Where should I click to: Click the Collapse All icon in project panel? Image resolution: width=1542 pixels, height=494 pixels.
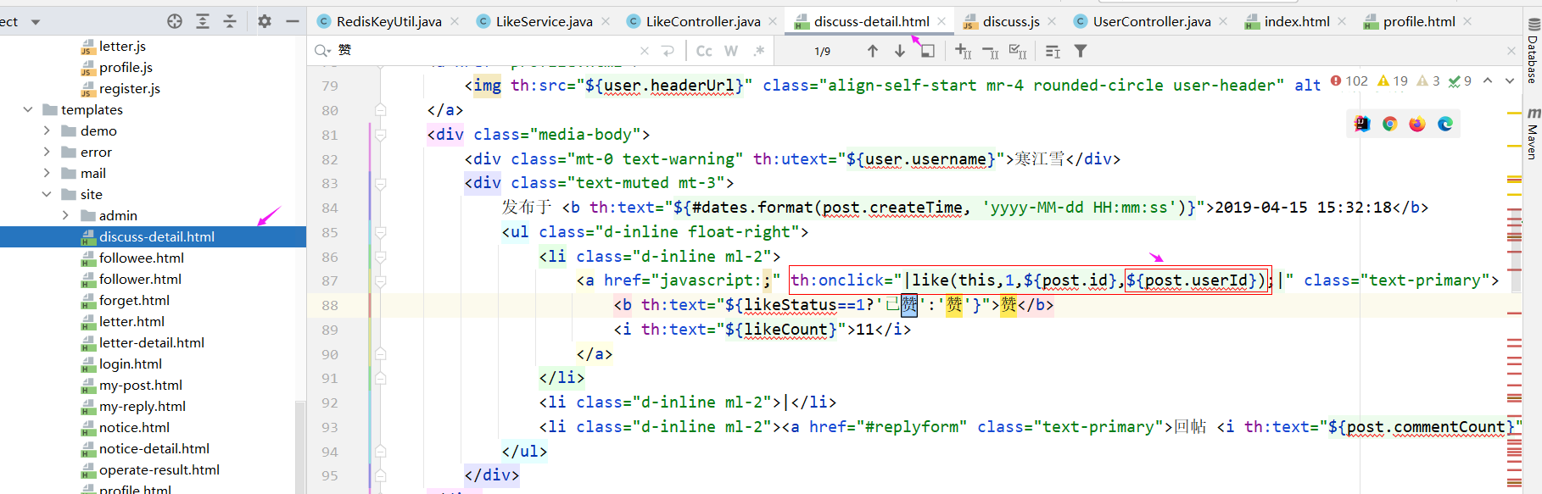tap(230, 21)
